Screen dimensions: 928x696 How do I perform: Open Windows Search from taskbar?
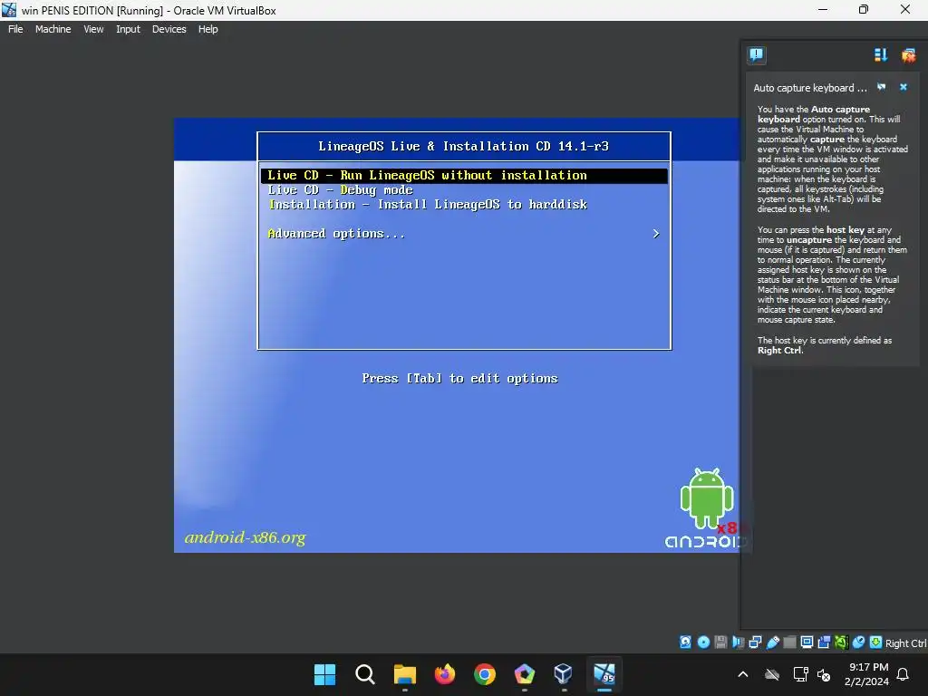[364, 674]
